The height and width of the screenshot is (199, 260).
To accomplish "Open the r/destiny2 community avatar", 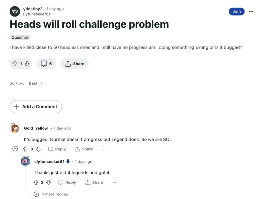I will coord(15,11).
